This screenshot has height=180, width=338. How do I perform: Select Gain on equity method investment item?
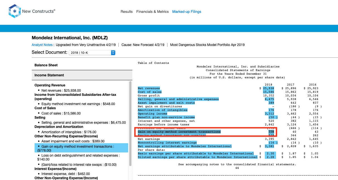(x=81, y=148)
